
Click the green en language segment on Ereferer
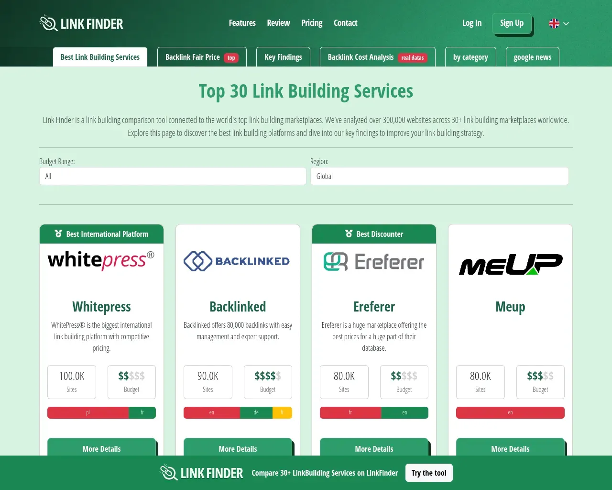tap(405, 412)
